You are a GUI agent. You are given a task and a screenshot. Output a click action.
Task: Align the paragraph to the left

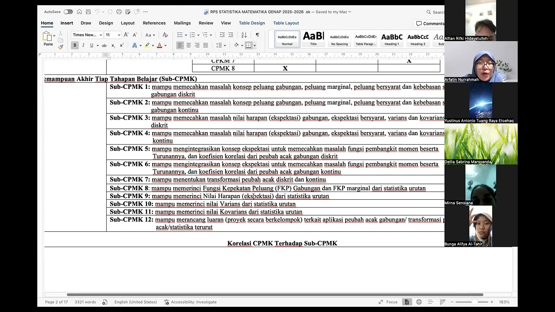point(180,45)
